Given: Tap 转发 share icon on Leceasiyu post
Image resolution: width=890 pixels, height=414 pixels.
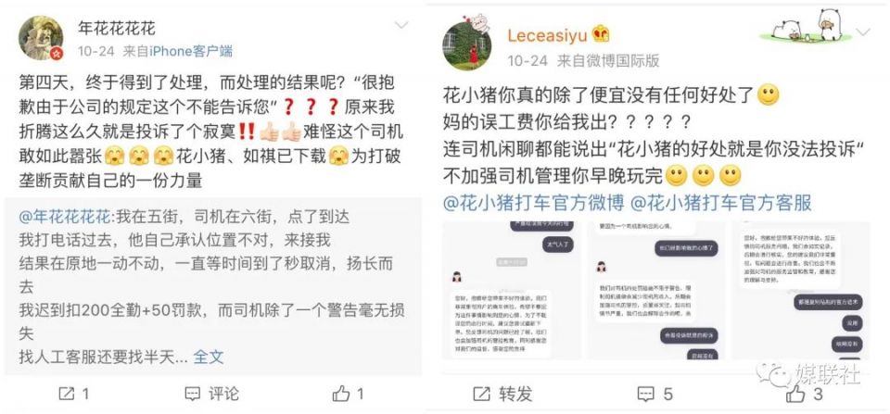Looking at the screenshot, I should pos(482,394).
